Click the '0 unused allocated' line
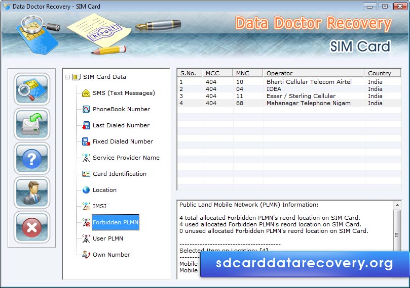This screenshot has width=410, height=288. [274, 231]
